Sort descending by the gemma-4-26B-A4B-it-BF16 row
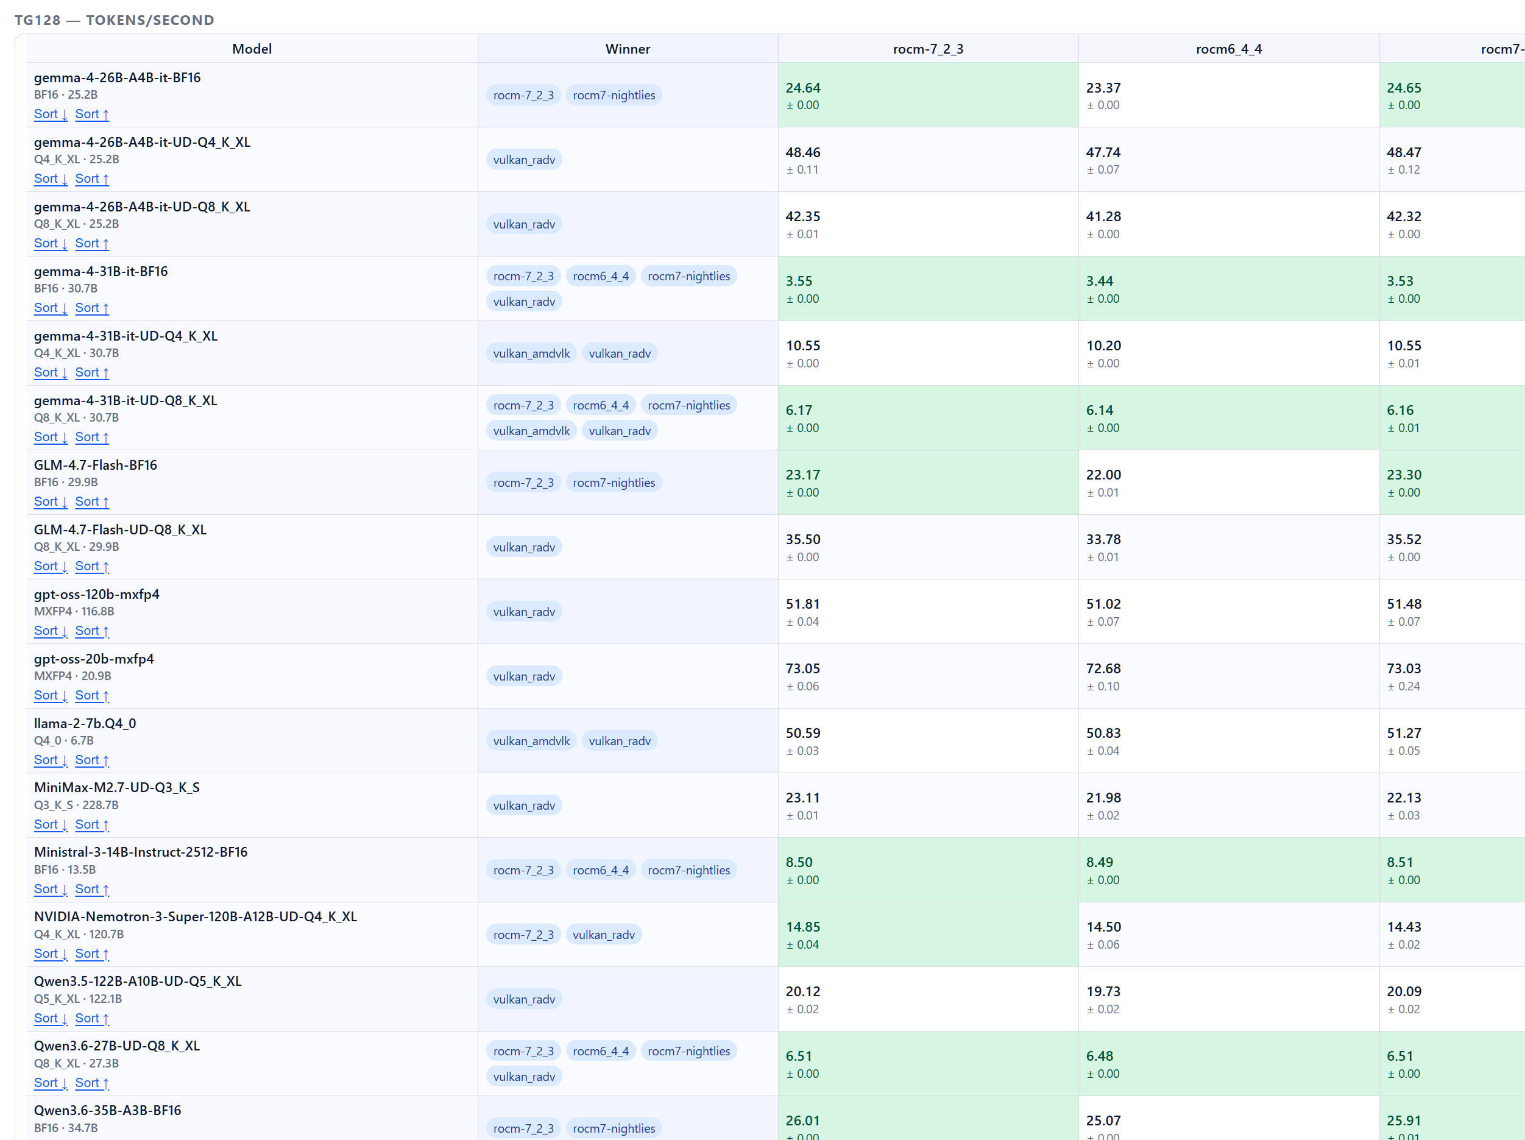This screenshot has width=1525, height=1140. click(x=51, y=115)
